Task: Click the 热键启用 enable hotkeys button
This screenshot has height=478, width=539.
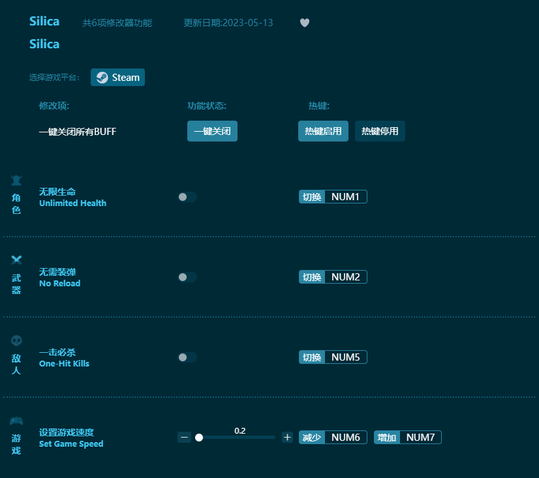Action: (x=322, y=131)
